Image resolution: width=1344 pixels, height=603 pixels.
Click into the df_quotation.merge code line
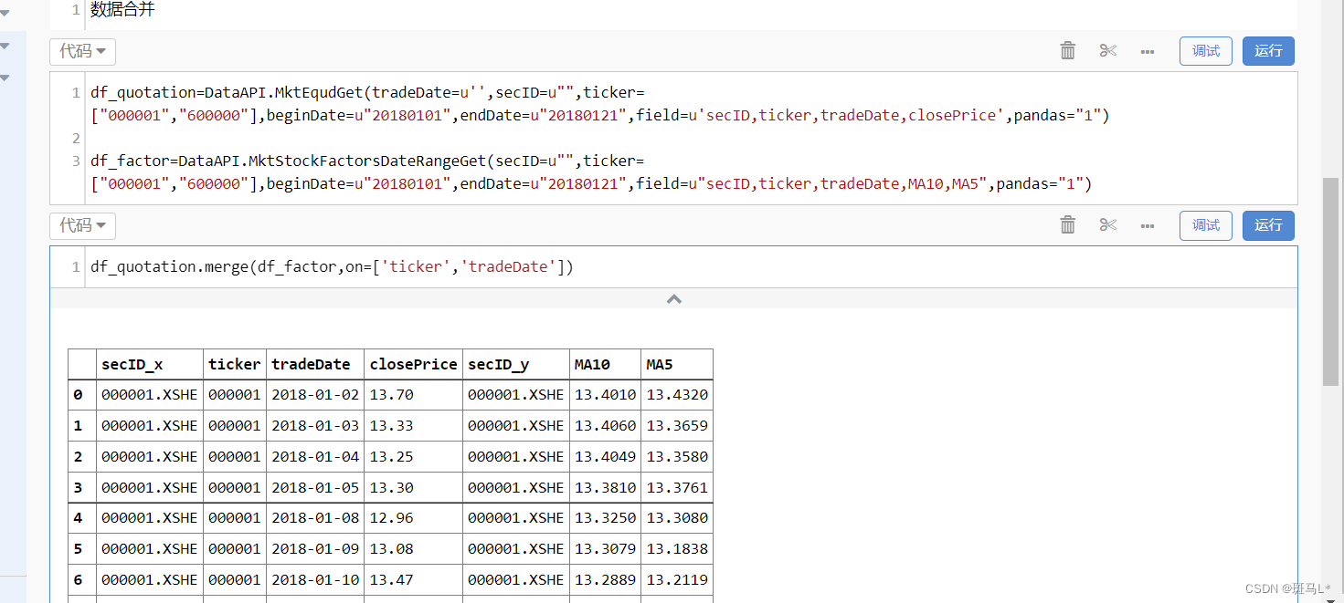(332, 267)
